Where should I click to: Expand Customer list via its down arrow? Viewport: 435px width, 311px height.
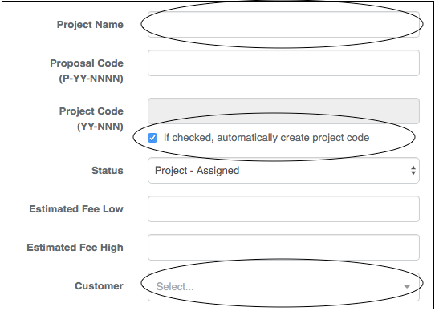click(407, 286)
